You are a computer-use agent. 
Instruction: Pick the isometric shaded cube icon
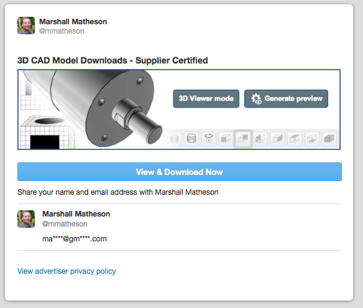(x=329, y=139)
